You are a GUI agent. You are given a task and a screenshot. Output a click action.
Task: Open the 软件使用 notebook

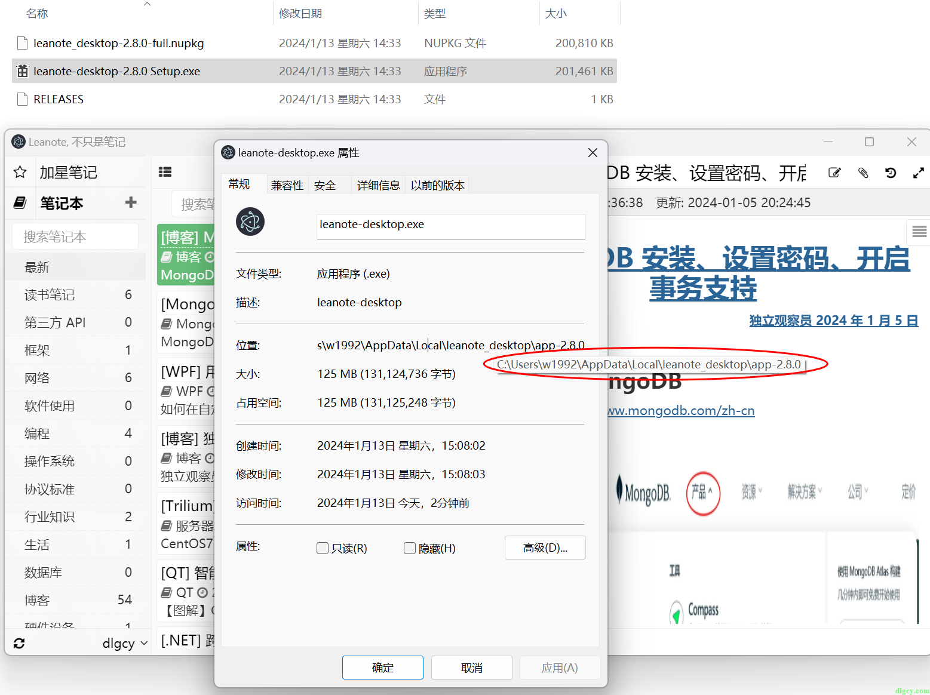[x=76, y=405]
